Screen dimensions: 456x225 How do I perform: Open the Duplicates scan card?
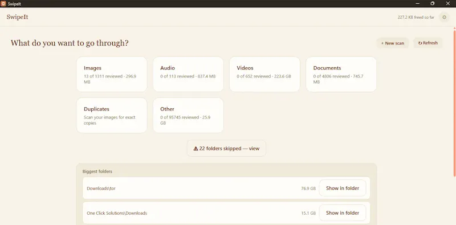coord(112,116)
